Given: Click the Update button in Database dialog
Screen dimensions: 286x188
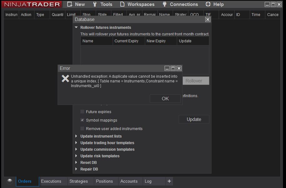Looking at the screenshot, I should [194, 119].
